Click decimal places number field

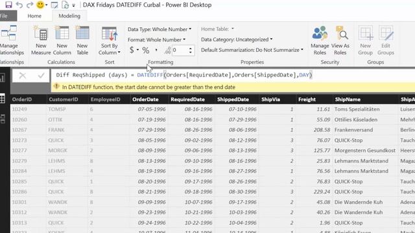[180, 50]
